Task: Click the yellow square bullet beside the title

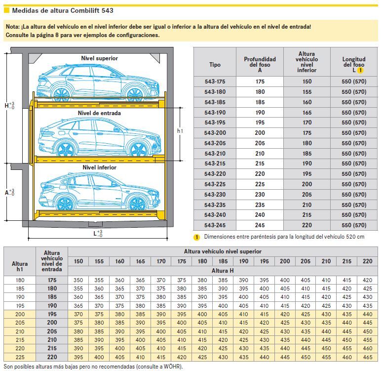Action: pos(6,9)
